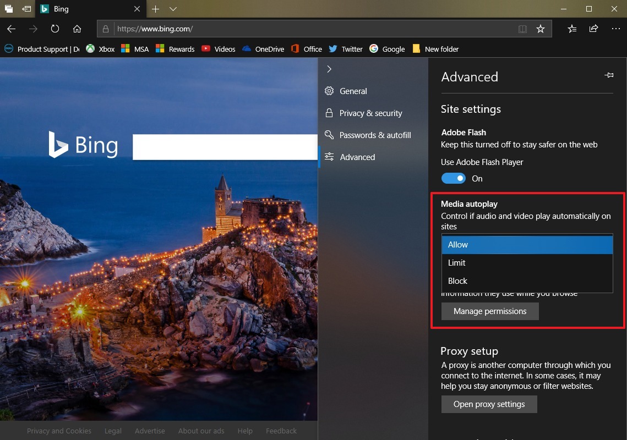Open the Xbox favorites bar link

click(x=101, y=49)
